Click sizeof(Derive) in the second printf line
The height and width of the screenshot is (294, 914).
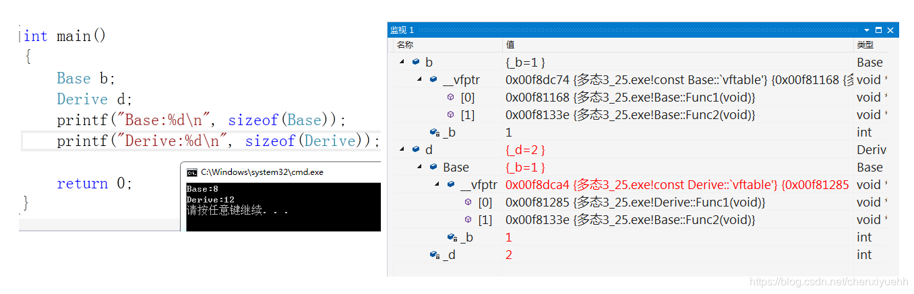coord(308,141)
